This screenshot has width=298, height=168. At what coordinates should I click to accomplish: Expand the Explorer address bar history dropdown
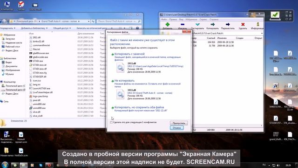(x=89, y=21)
